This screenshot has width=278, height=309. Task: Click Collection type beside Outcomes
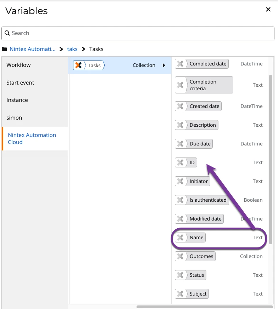click(x=251, y=256)
